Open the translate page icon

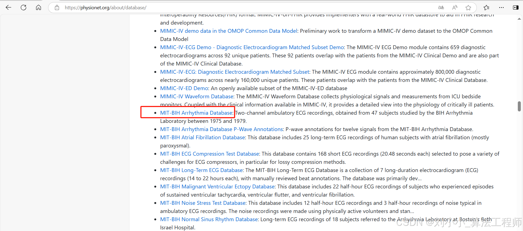[441, 8]
